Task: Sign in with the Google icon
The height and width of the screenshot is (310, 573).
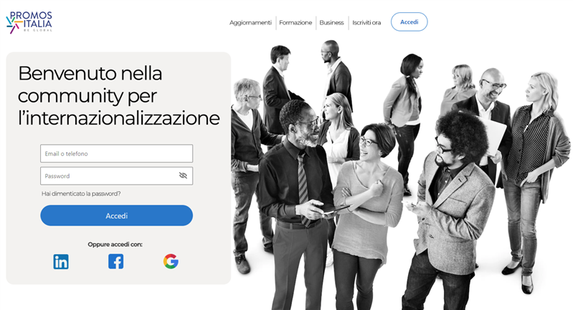Action: [171, 261]
